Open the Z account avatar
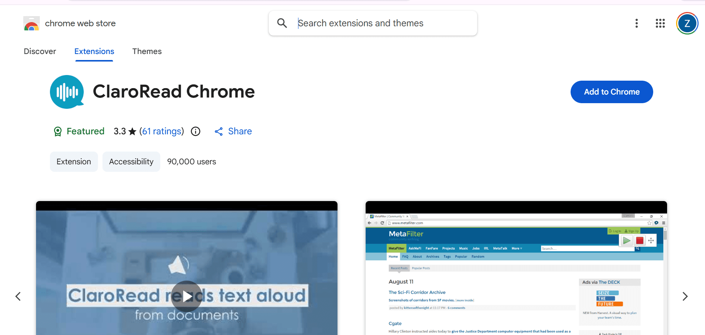705x335 pixels. coord(687,23)
